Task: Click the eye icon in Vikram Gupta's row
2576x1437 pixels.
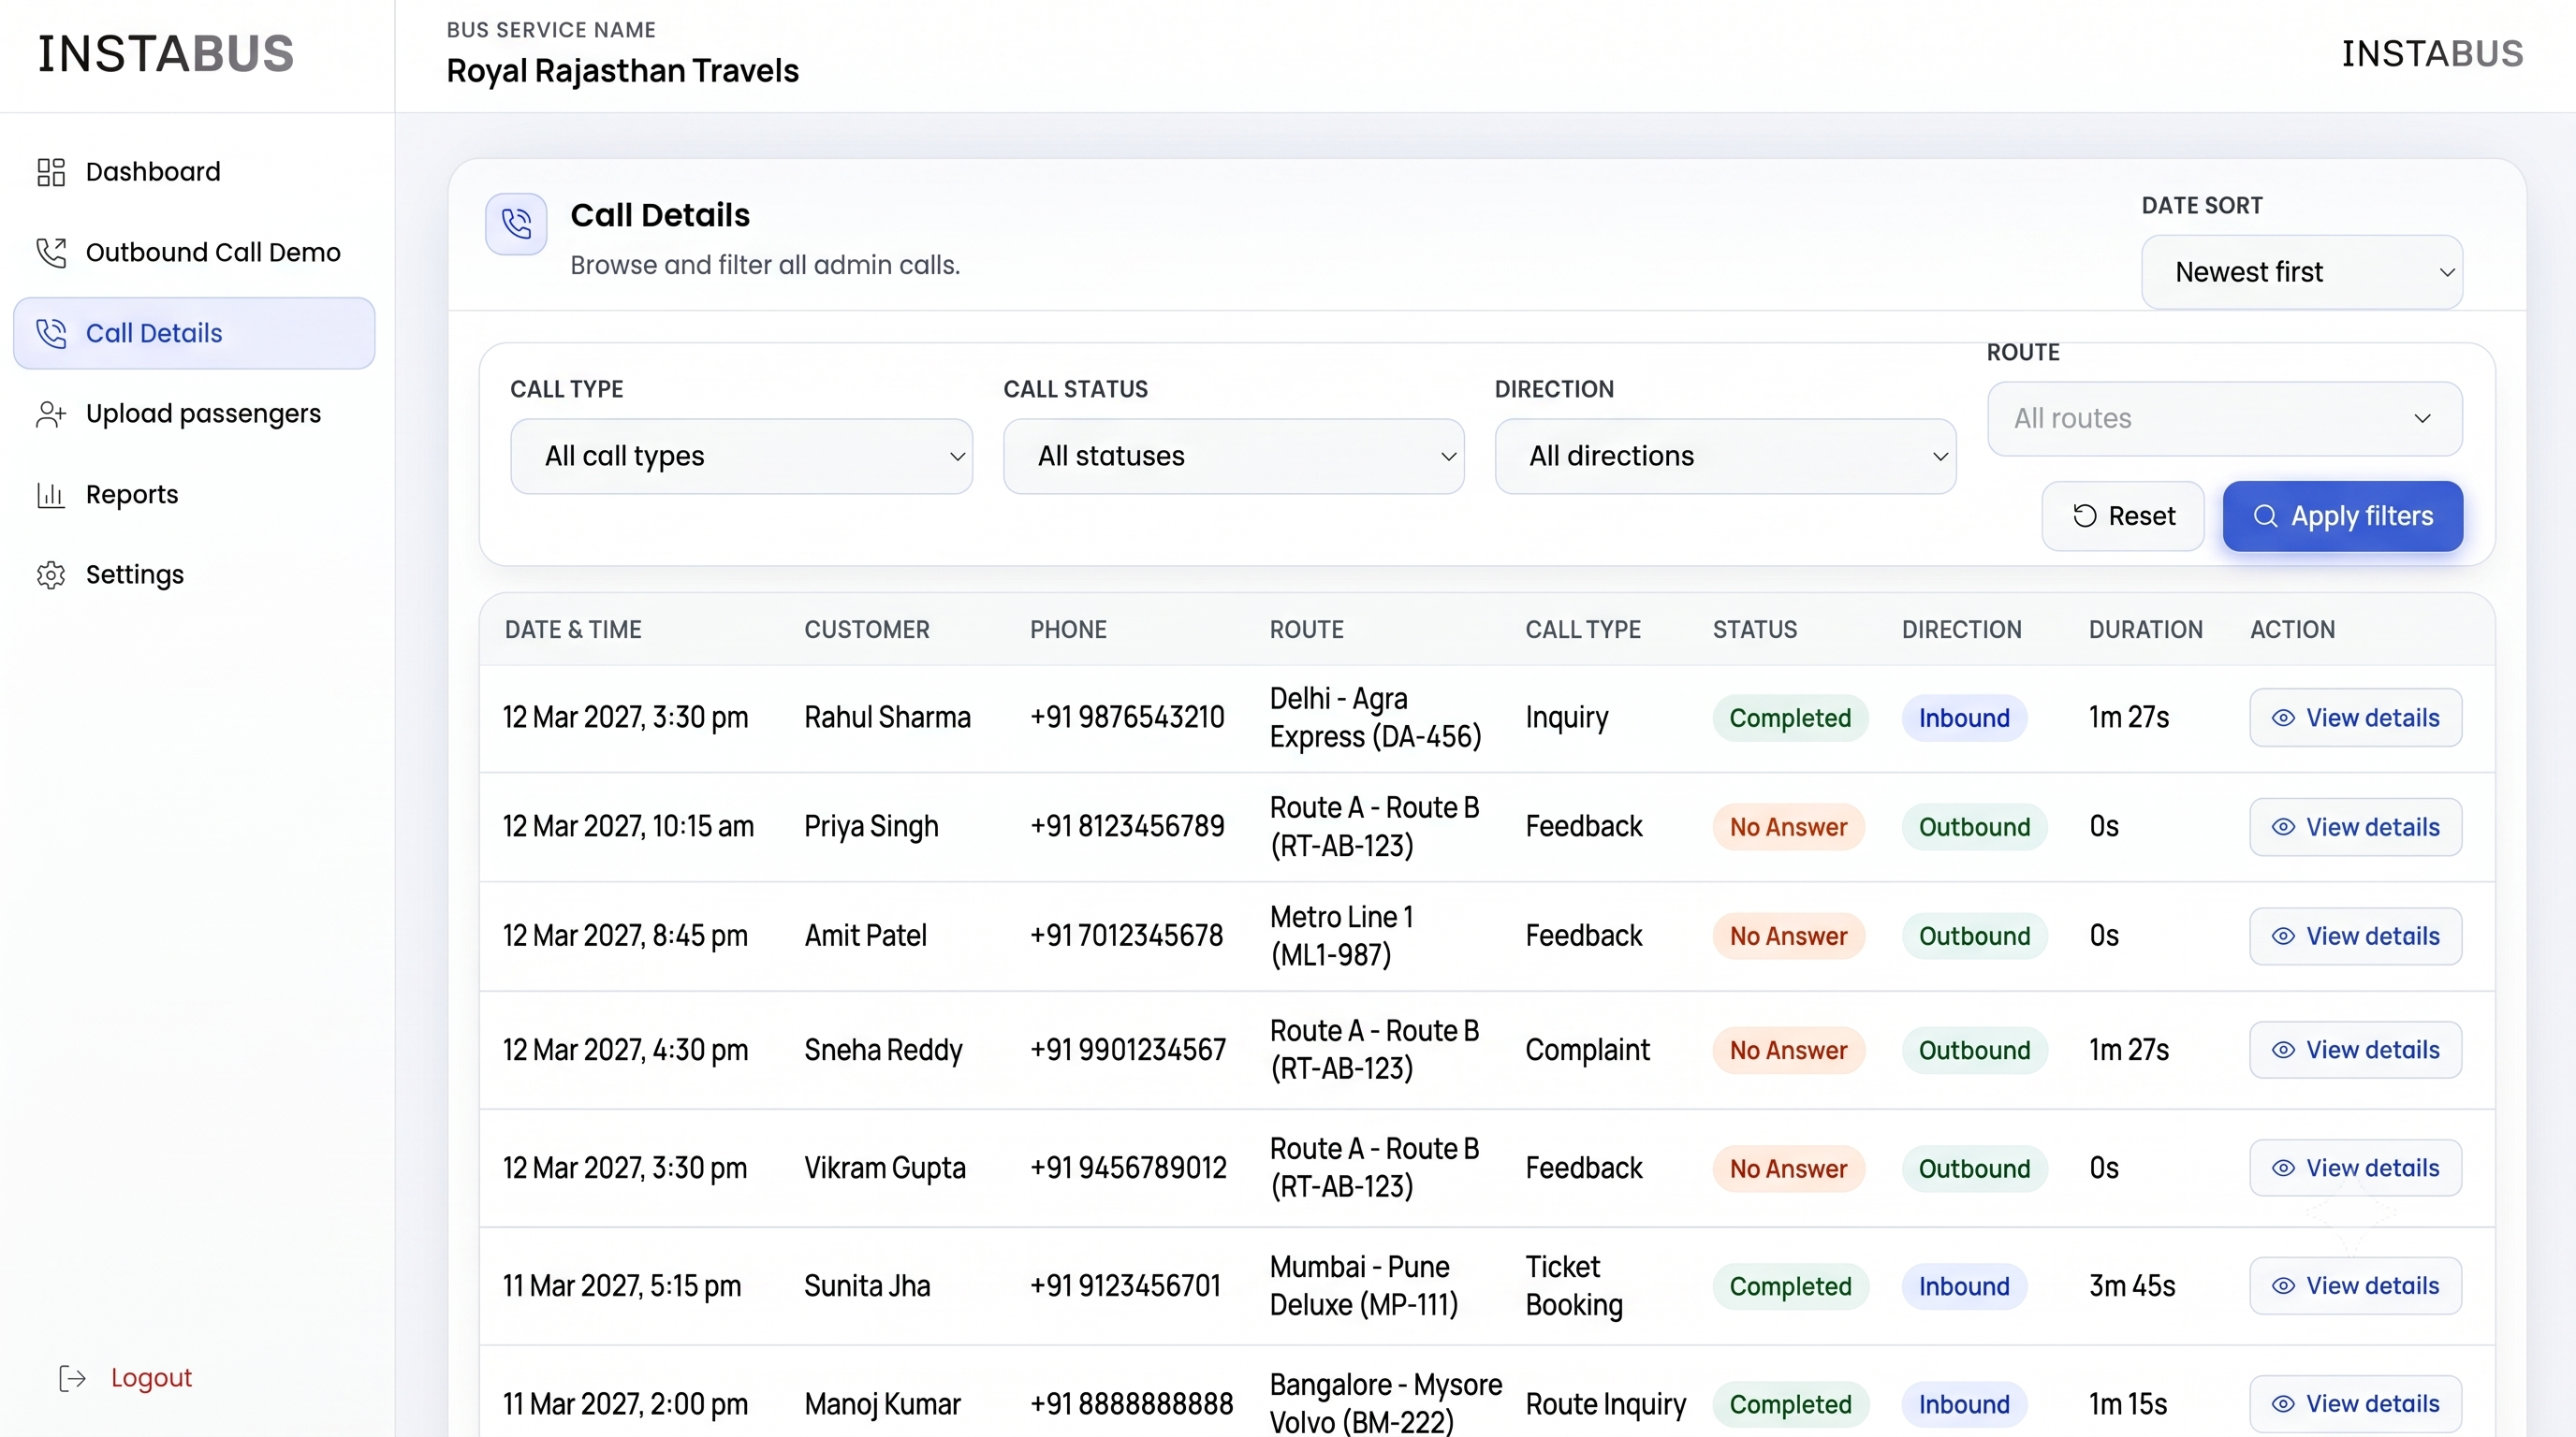Action: point(2283,1168)
